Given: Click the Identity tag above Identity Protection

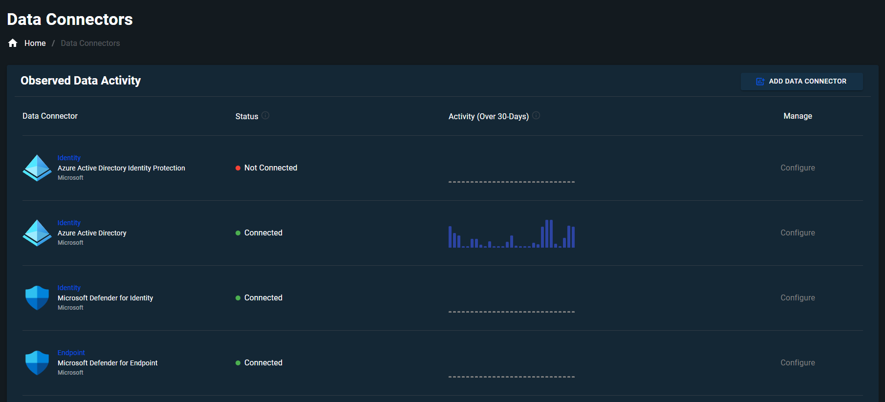Looking at the screenshot, I should tap(69, 158).
